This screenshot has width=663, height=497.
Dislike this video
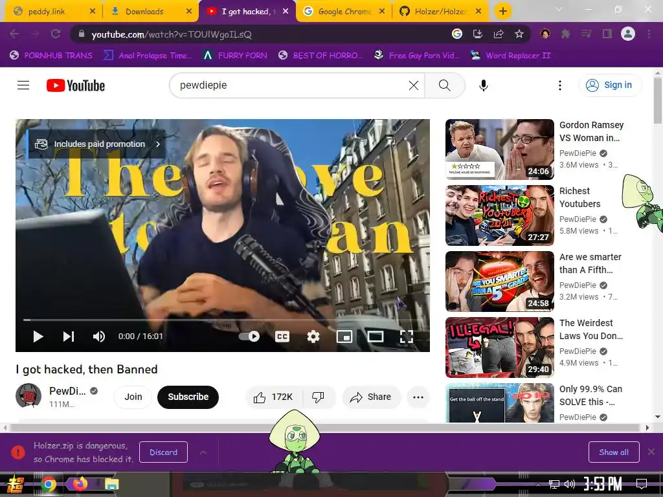(x=319, y=397)
